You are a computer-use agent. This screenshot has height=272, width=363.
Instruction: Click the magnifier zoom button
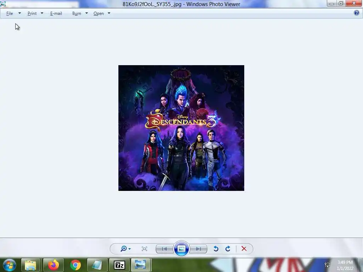click(124, 249)
